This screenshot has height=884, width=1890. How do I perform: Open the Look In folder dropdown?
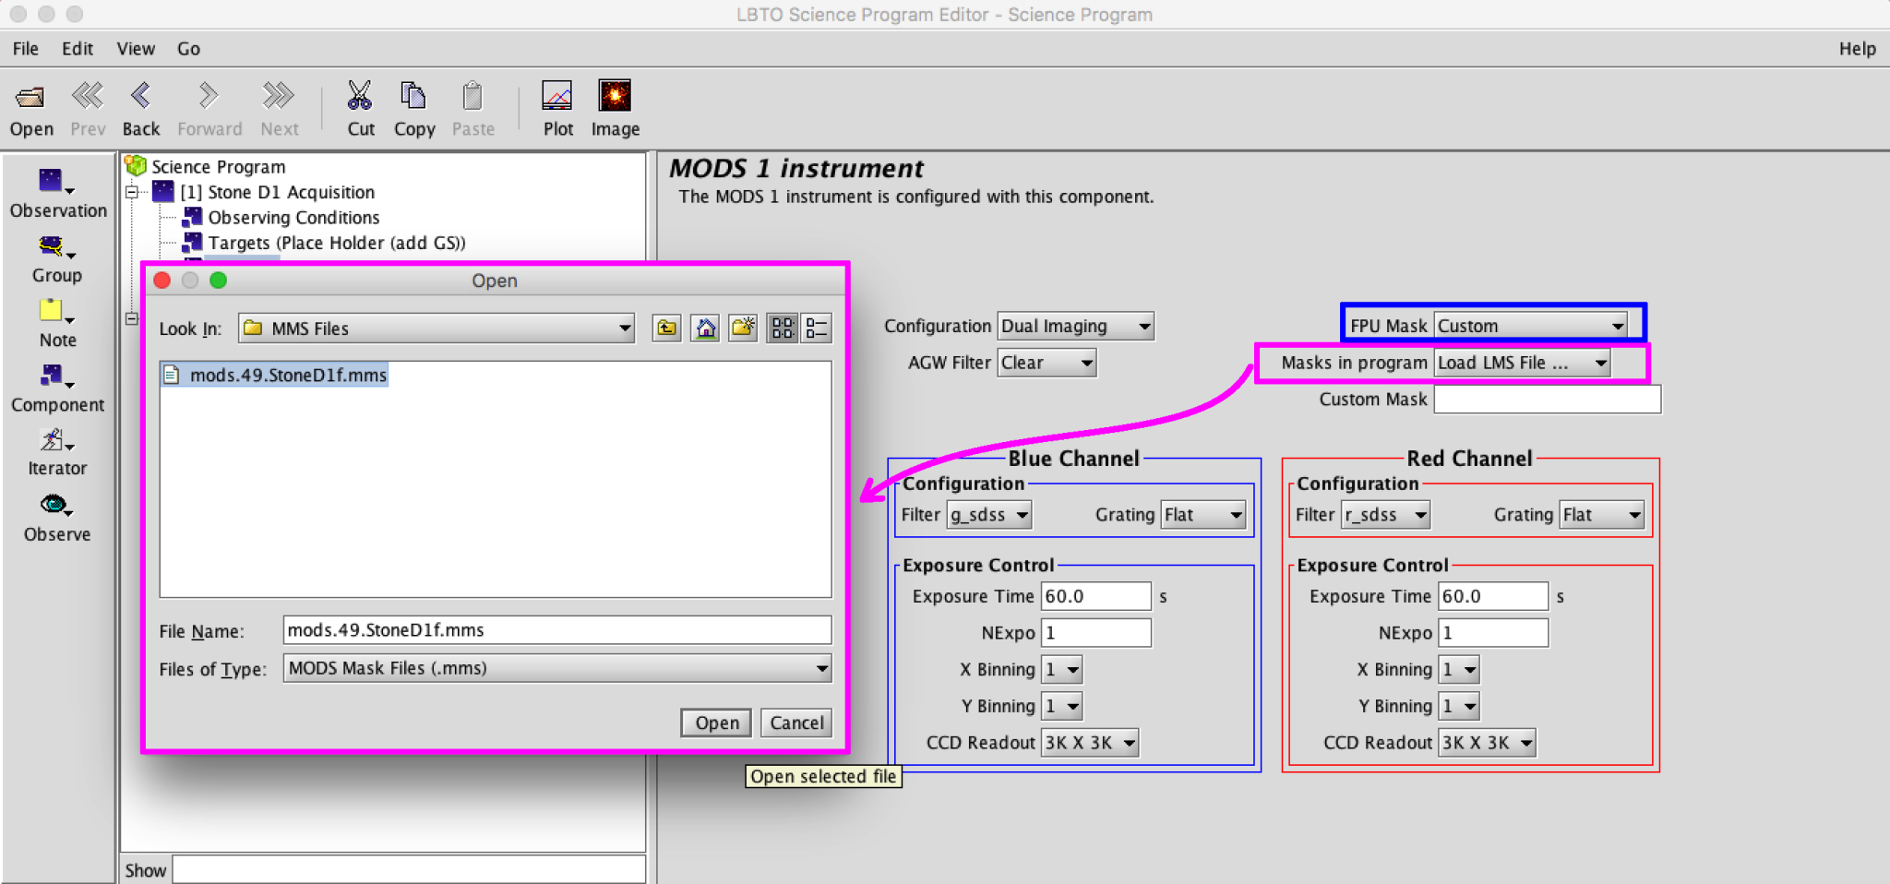pos(437,329)
